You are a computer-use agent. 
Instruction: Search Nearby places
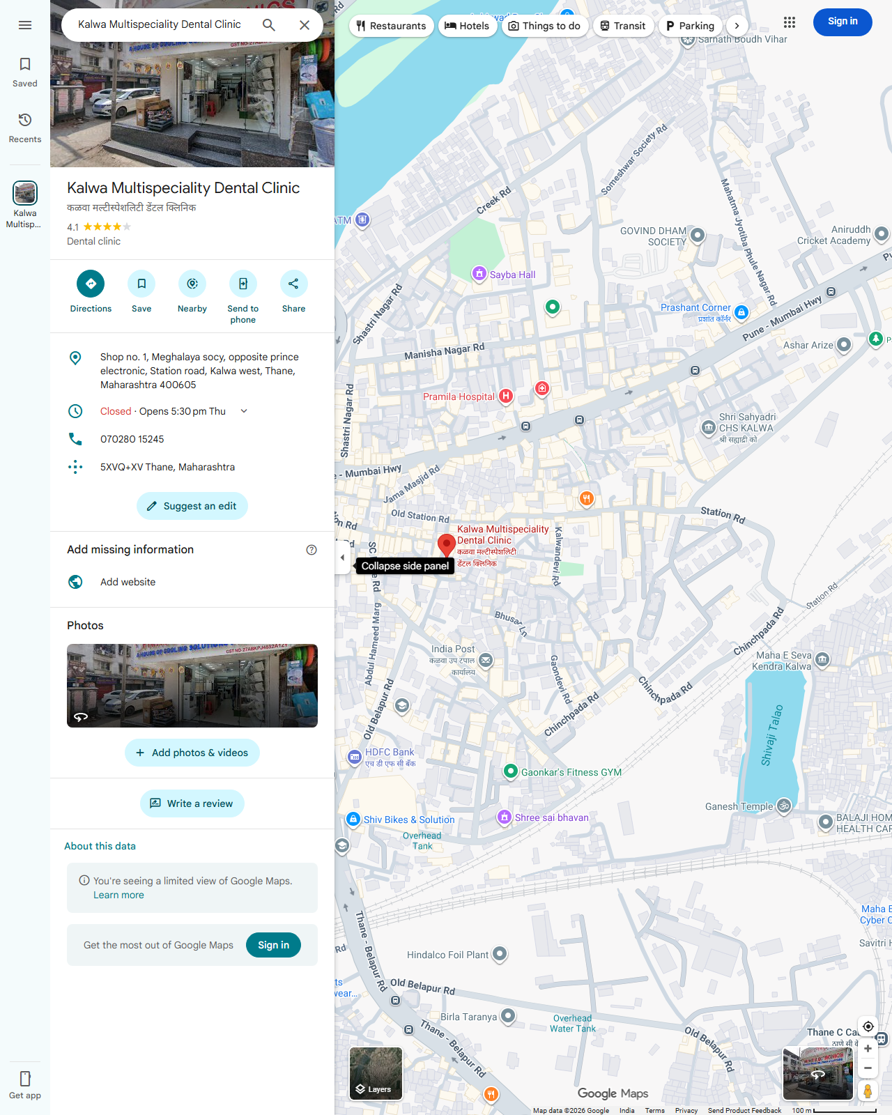tap(192, 291)
